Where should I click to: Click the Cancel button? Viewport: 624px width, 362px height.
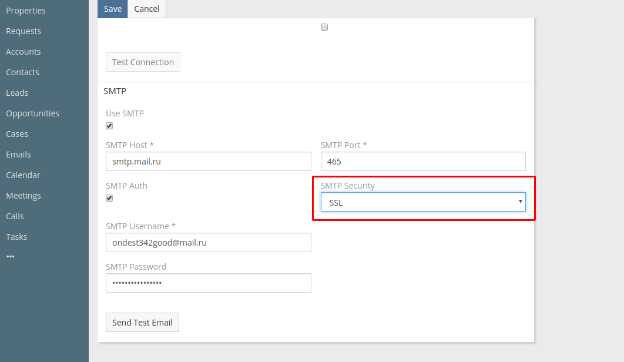[x=147, y=9]
